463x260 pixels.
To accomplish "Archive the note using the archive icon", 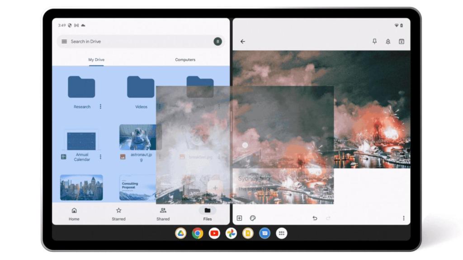I will click(x=401, y=42).
